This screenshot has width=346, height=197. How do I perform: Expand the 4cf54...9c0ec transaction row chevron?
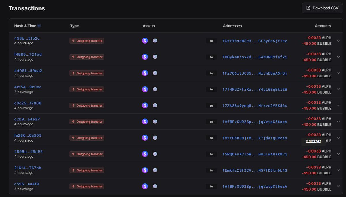[339, 89]
